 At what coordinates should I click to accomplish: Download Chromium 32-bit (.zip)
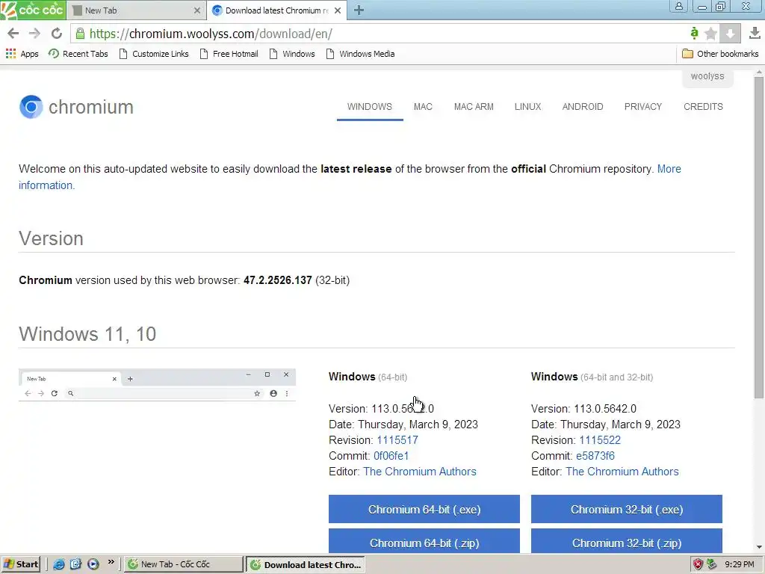(x=627, y=541)
